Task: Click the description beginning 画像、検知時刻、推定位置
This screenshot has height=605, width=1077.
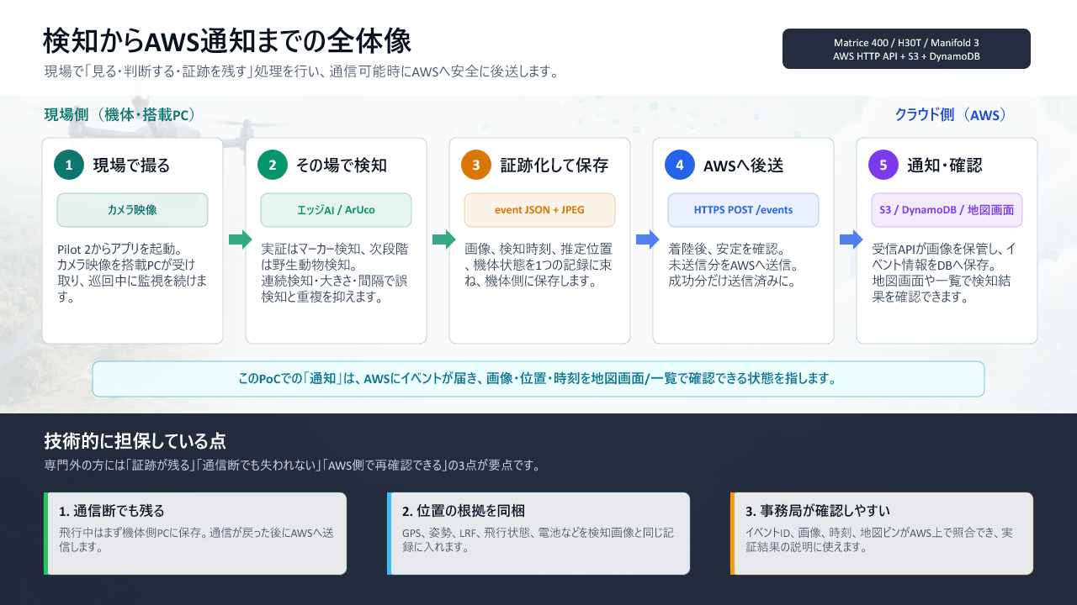Action: point(539,265)
